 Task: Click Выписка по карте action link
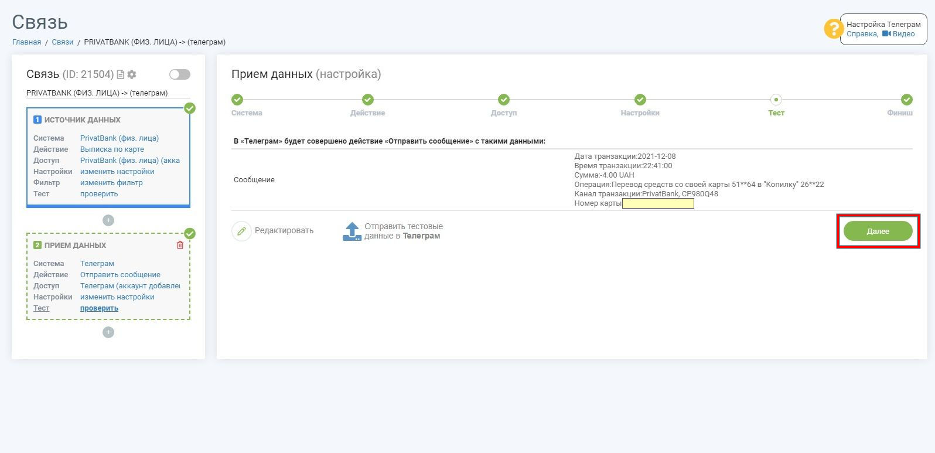(112, 149)
